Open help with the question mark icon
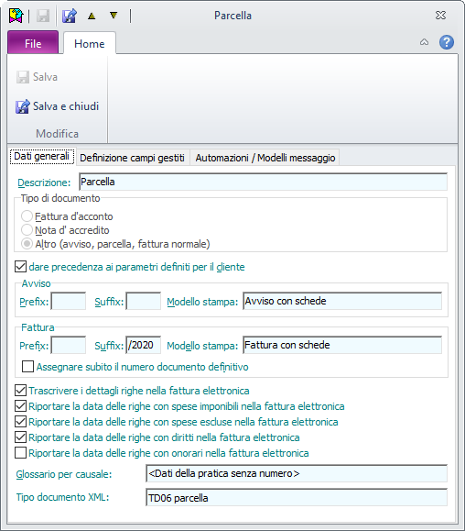The width and height of the screenshot is (465, 531). point(447,42)
